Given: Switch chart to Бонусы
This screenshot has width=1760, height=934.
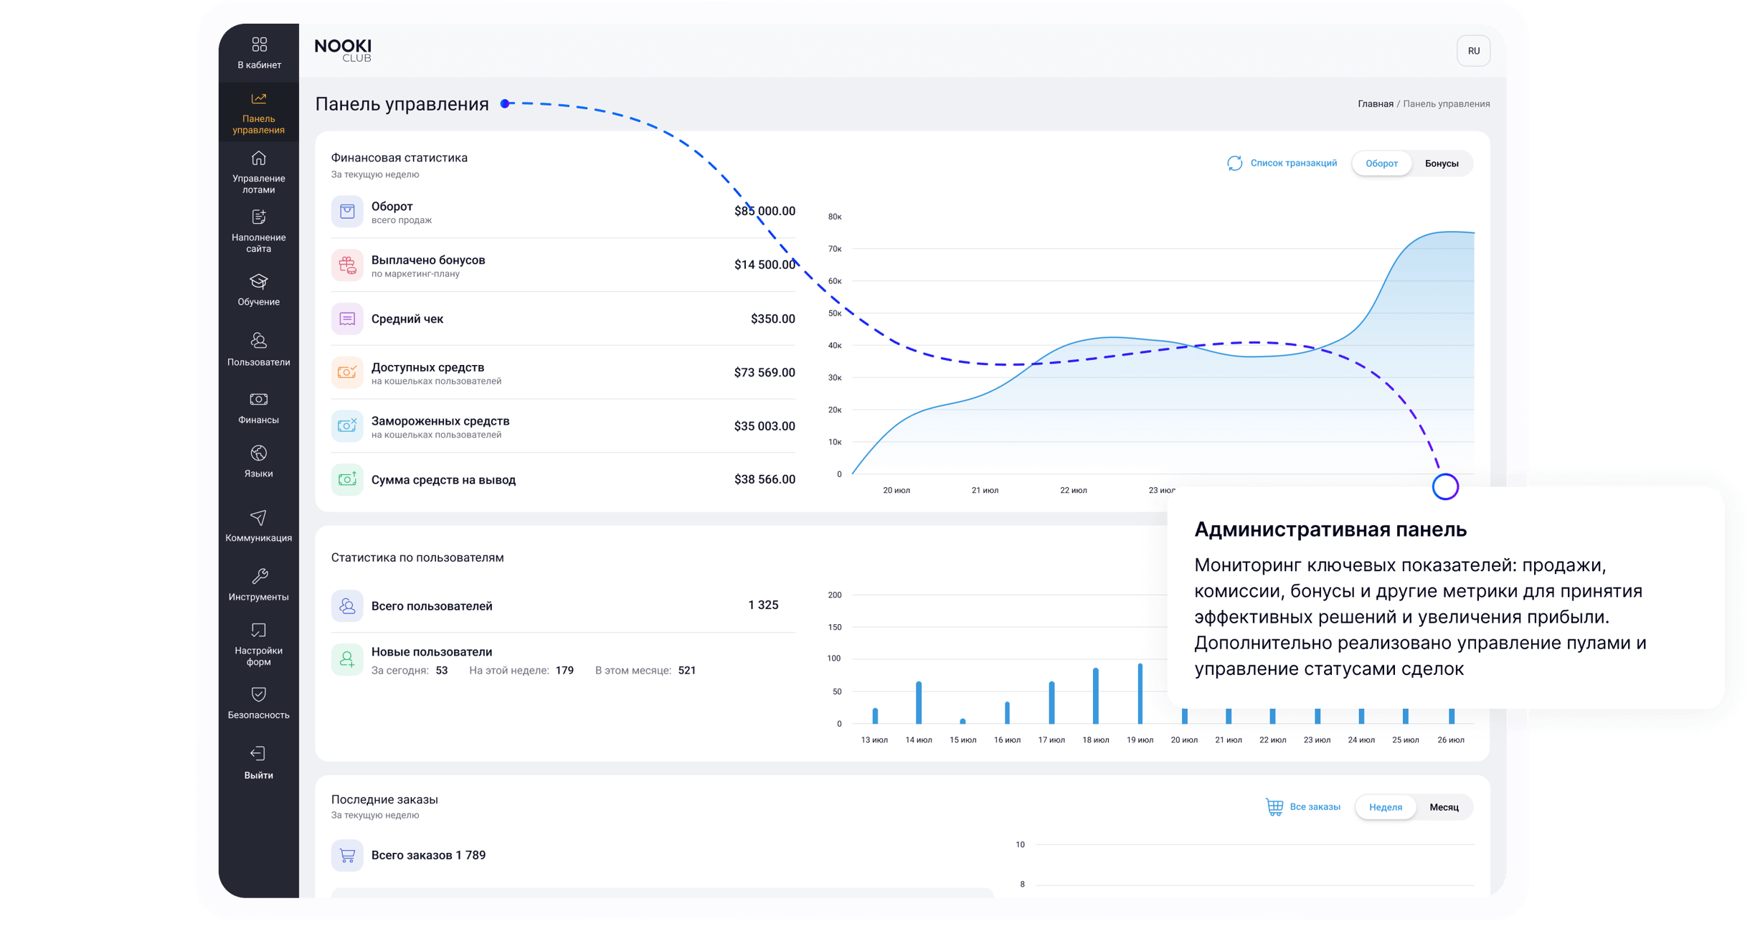Looking at the screenshot, I should [1441, 164].
